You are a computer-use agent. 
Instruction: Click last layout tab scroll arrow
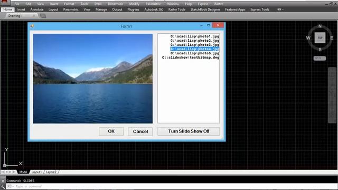click(x=14, y=172)
